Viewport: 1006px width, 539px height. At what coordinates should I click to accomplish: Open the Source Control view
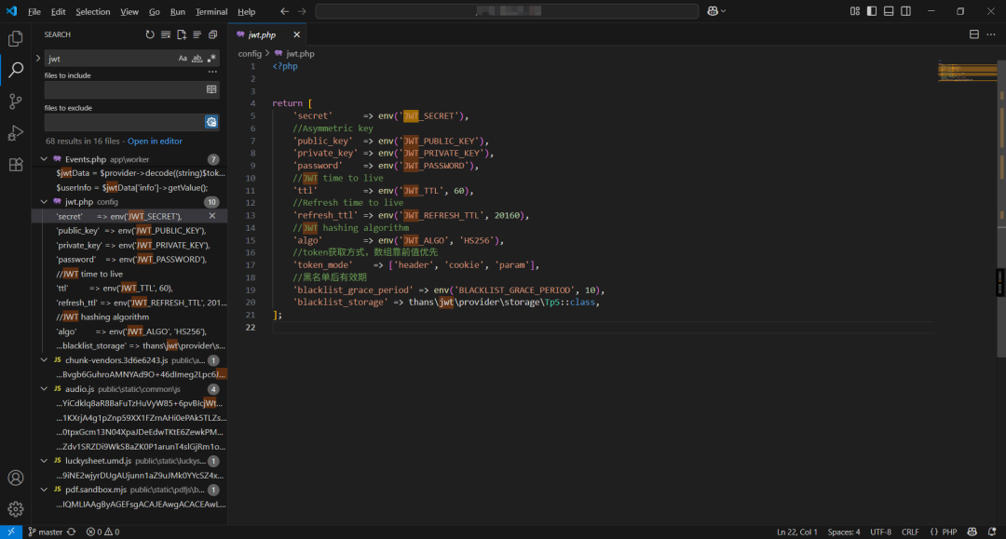click(16, 101)
